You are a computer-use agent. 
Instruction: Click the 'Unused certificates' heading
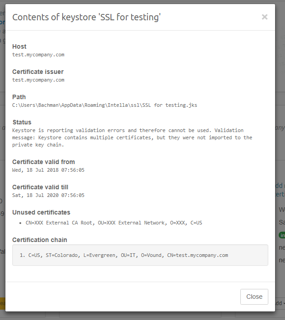pyautogui.click(x=41, y=212)
